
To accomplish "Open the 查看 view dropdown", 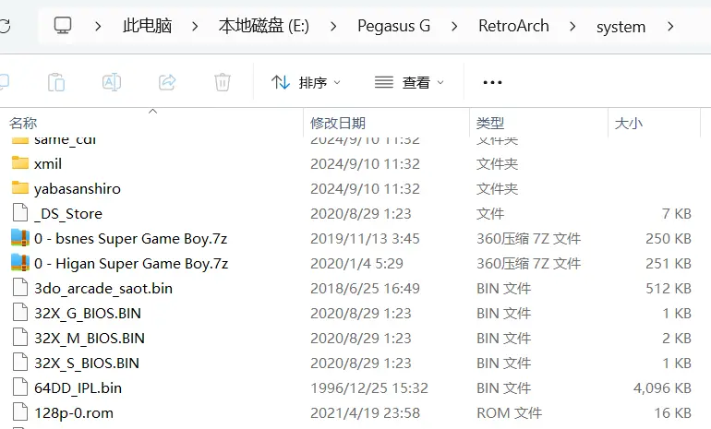I will [x=409, y=82].
